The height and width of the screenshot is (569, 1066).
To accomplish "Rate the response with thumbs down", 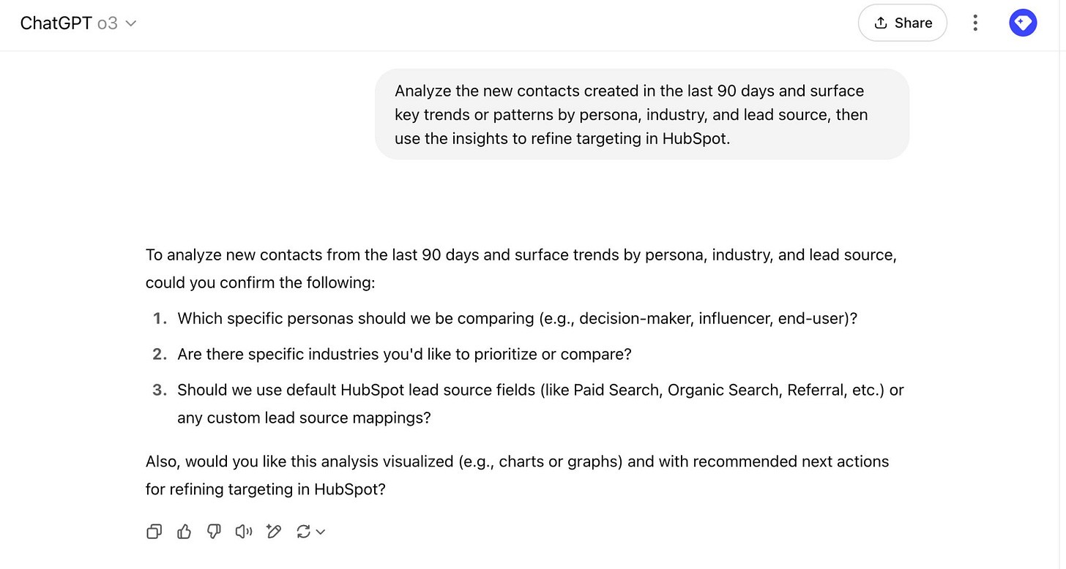I will [x=214, y=532].
